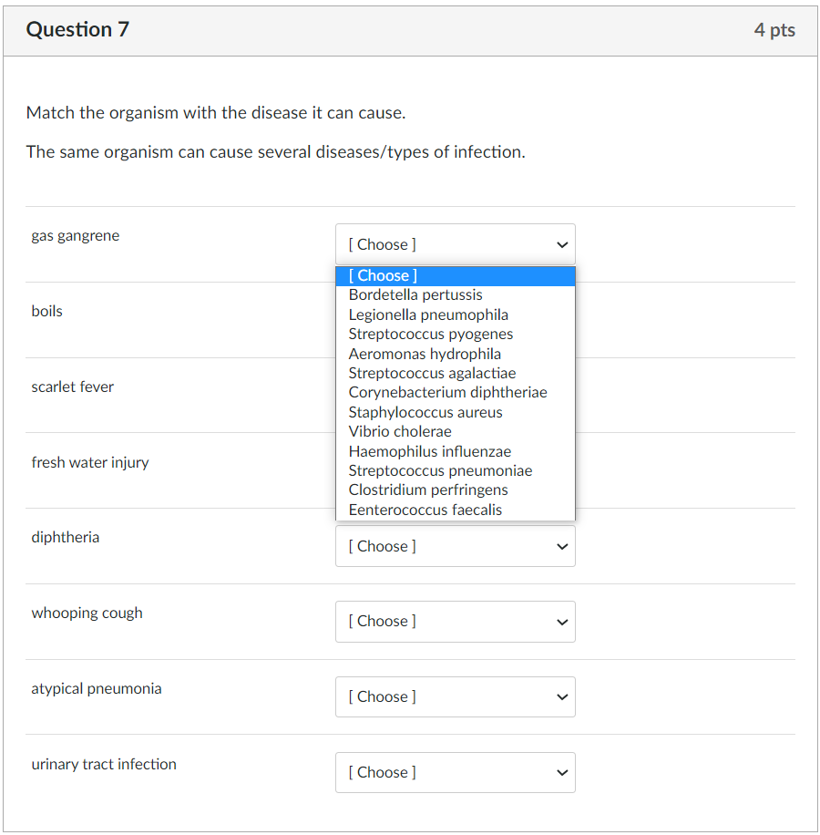Viewport: 820px width, 835px height.
Task: Click the chevron of whooping cough select
Action: [x=562, y=622]
